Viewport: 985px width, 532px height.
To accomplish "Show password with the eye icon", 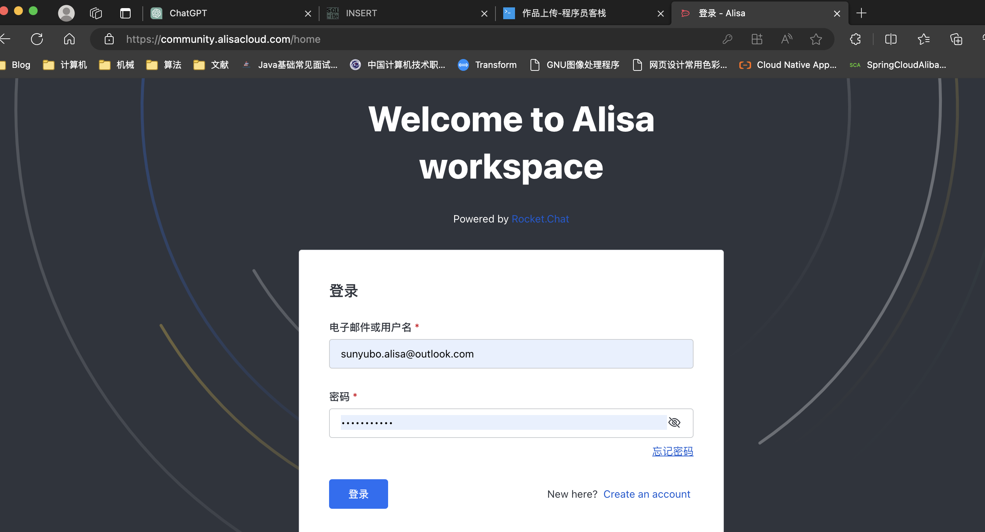I will (674, 423).
